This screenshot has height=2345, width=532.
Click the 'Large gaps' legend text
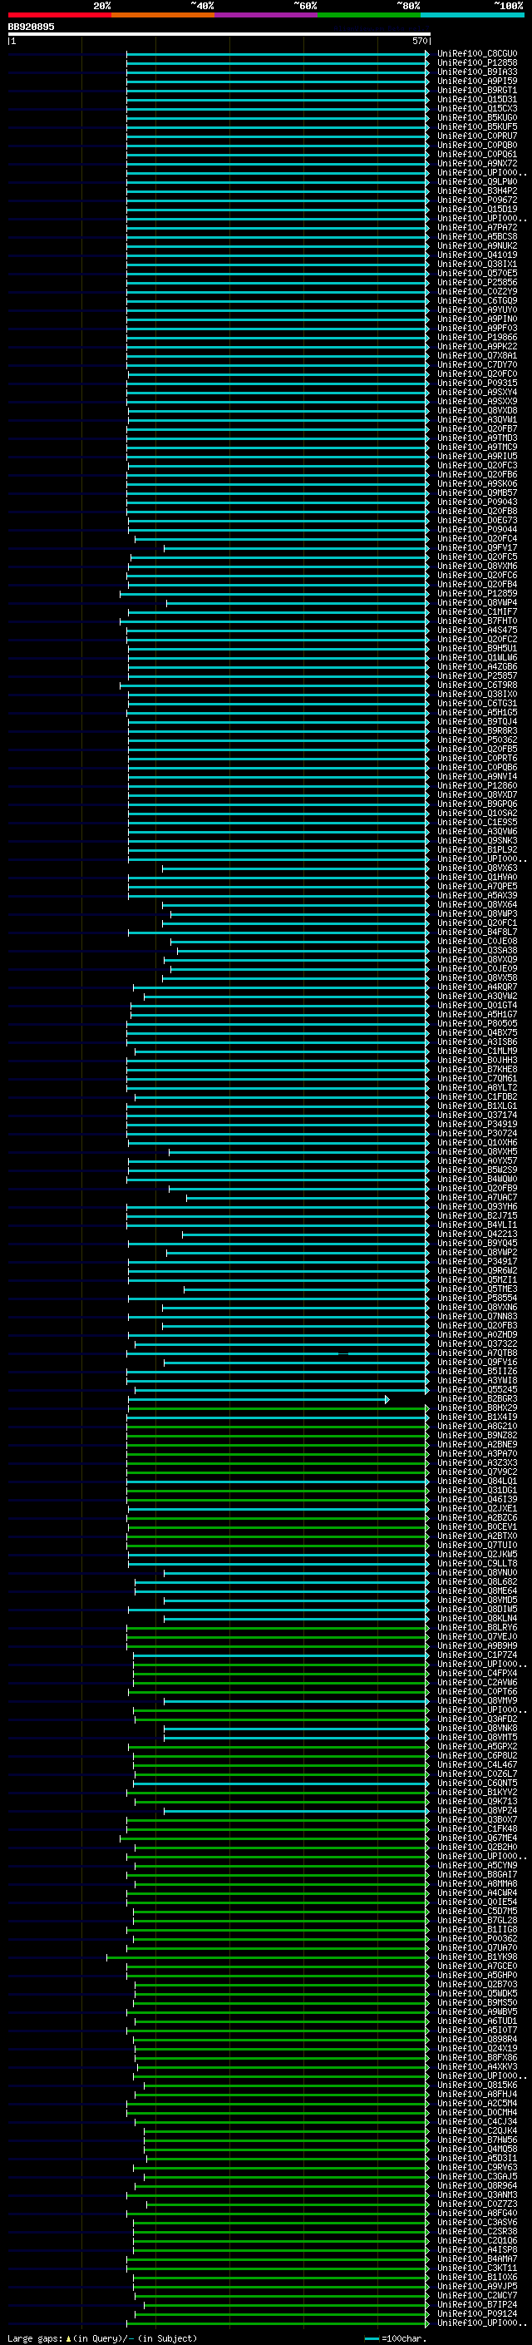(35, 2338)
